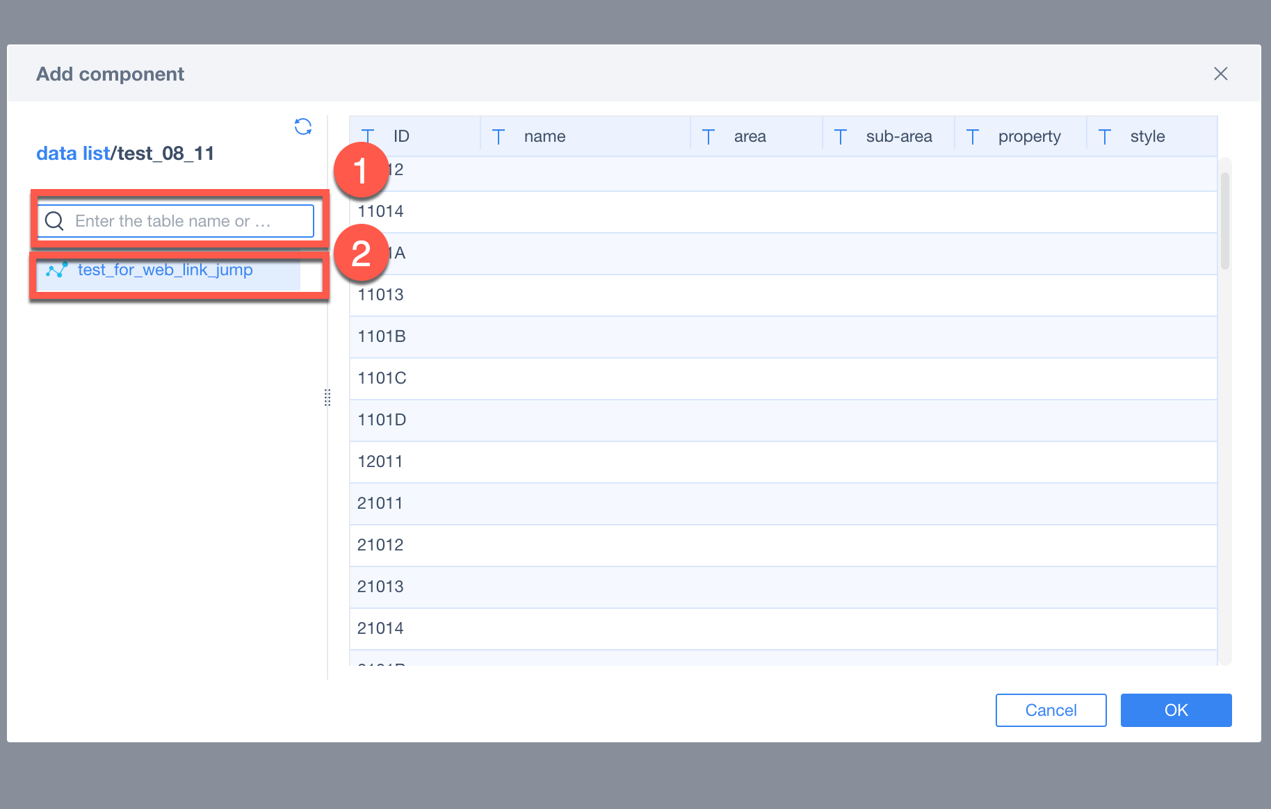Click the refresh data list icon
This screenshot has width=1271, height=809.
[303, 126]
